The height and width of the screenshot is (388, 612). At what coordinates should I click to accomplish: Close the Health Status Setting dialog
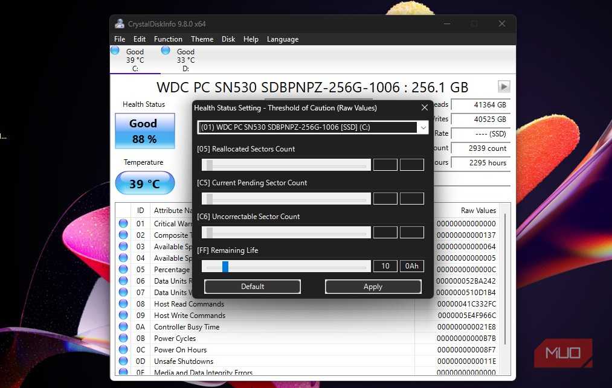[425, 107]
